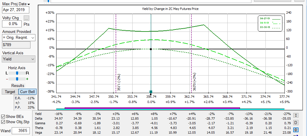Screen dimensions: 307x136
Task: Click the Yield row label in the table
Action: tap(38, 114)
